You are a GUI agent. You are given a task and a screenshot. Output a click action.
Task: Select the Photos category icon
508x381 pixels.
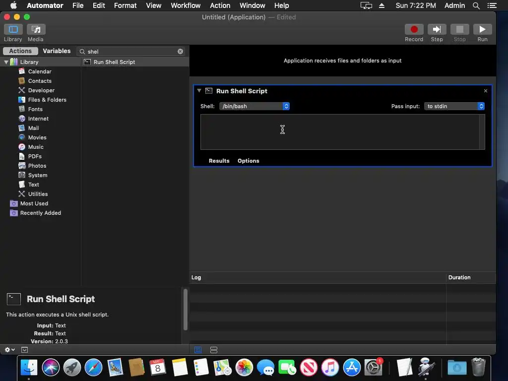click(x=22, y=166)
